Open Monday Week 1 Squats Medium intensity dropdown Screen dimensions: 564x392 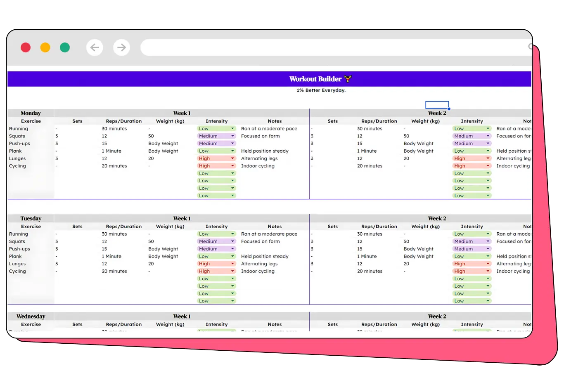tap(232, 136)
